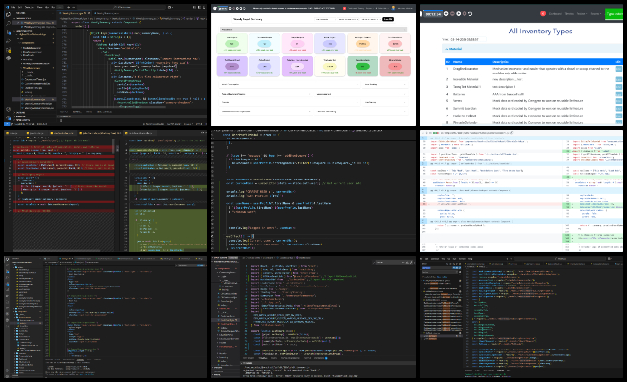Click the edit button in the Lenses row
627x382 pixels.
point(618,101)
